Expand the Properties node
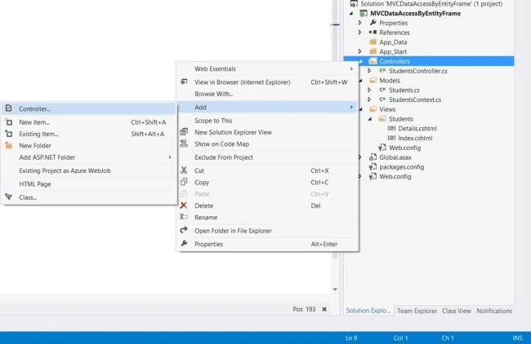 [x=360, y=23]
